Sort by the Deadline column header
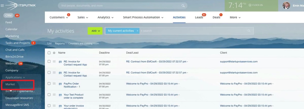Image resolution: width=304 pixels, height=109 pixels. (104, 53)
